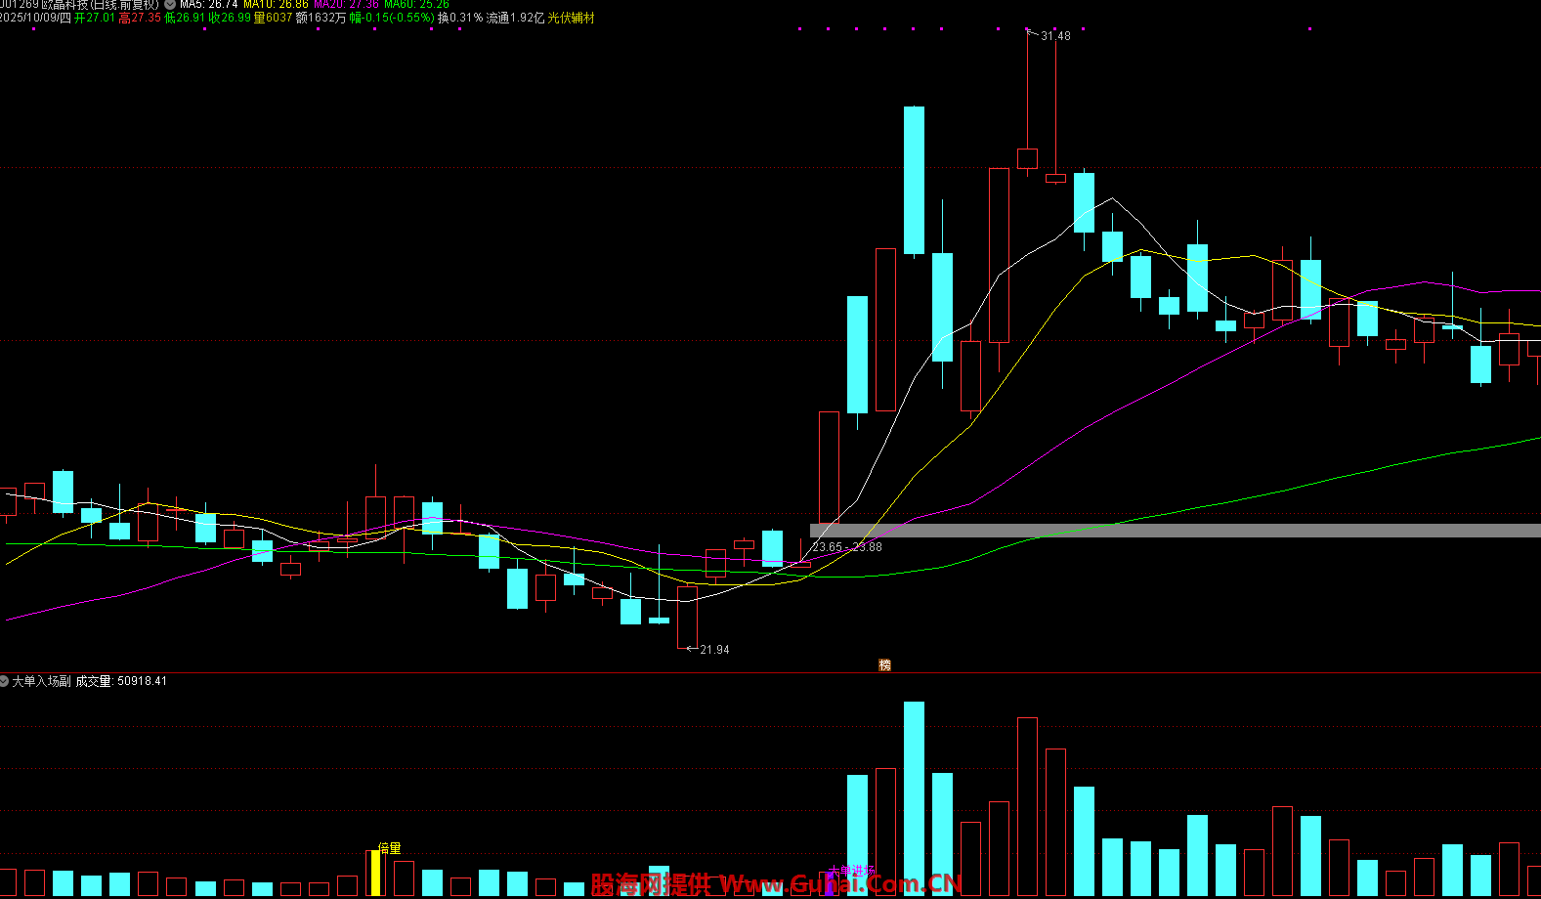1541x899 pixels.
Task: Open the dropdown arrow beside 欧晶科技 title
Action: [170, 4]
